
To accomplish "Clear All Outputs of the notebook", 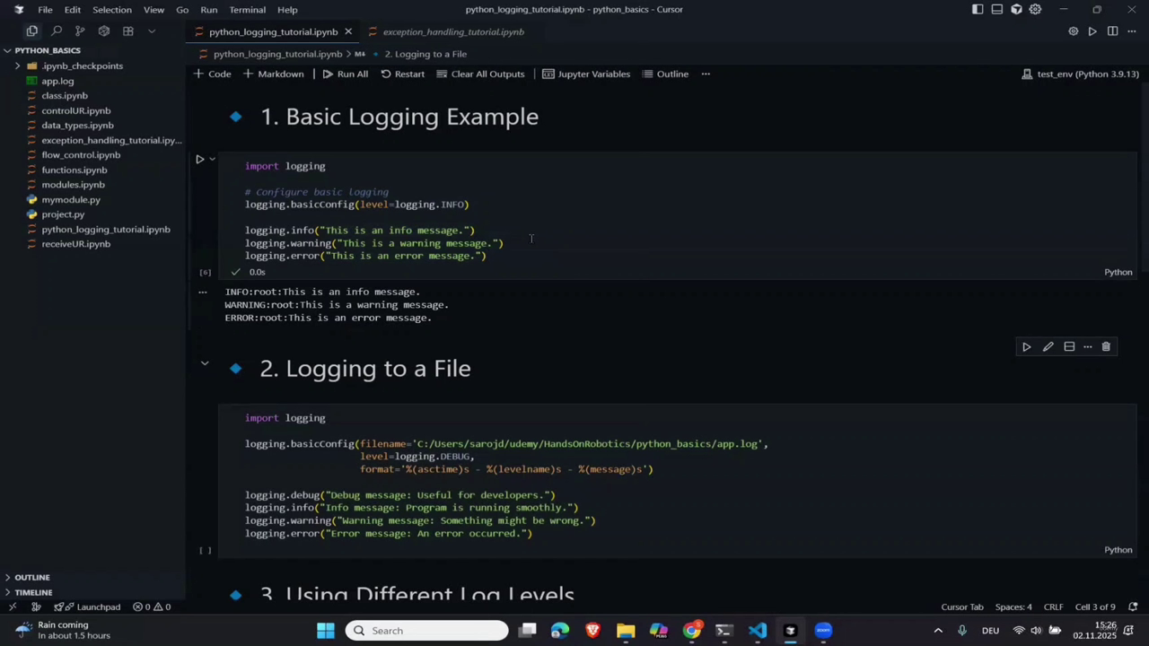I will tap(480, 74).
